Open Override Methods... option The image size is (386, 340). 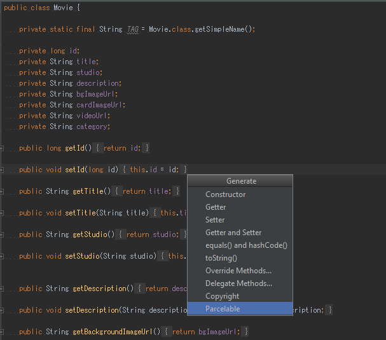[238, 271]
